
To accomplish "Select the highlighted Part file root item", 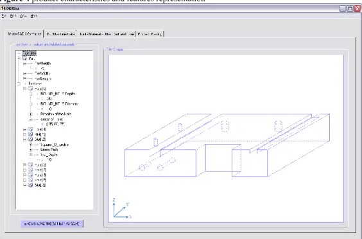I will click(x=30, y=53).
